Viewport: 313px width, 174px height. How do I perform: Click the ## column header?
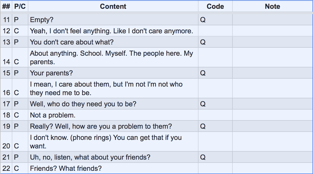pos(6,7)
